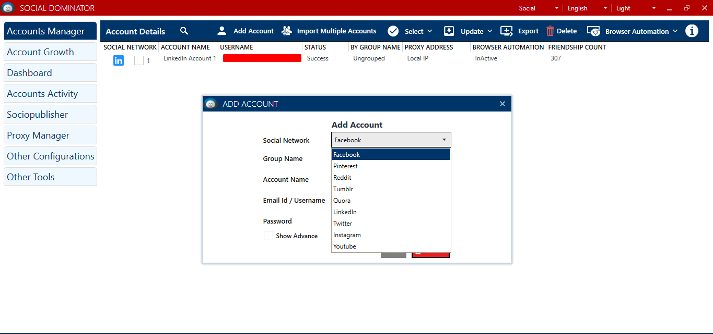The height and width of the screenshot is (334, 713).
Task: Choose Quora from the network list
Action: pos(391,200)
